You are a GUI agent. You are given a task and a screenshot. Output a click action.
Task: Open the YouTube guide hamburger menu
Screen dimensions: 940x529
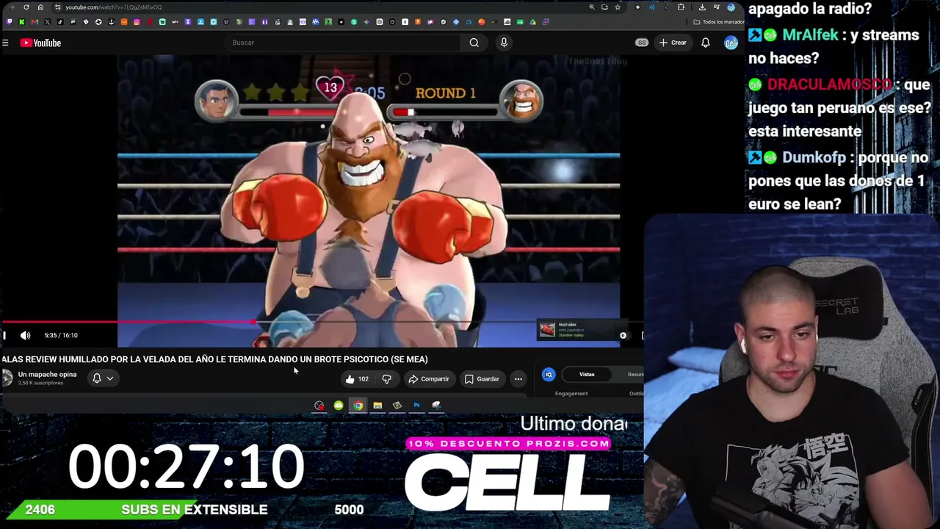point(5,43)
